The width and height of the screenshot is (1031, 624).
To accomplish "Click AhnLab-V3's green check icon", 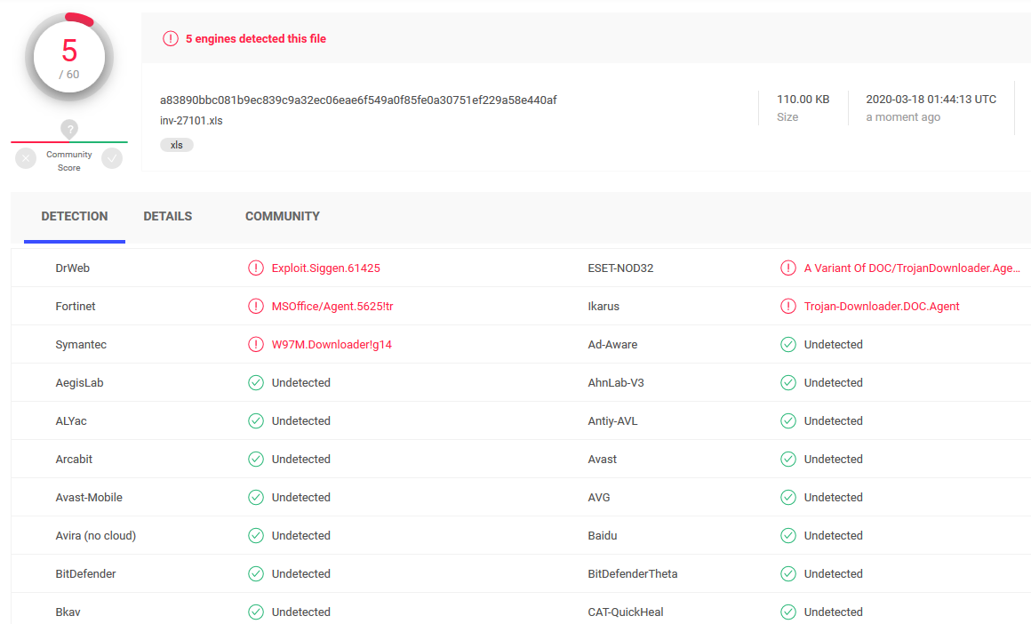I will click(787, 383).
